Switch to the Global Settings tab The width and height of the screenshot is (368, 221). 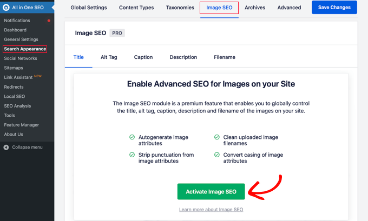tap(89, 8)
